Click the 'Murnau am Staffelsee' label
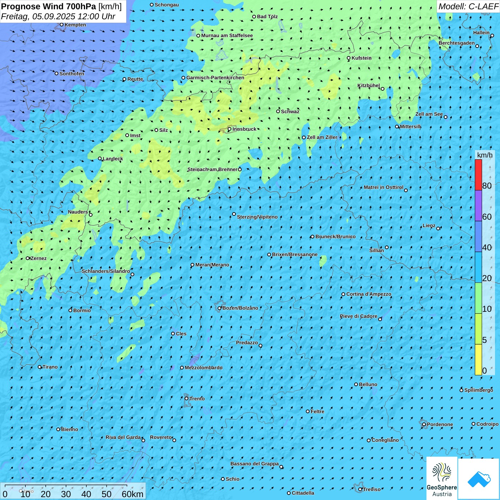This screenshot has height=500, width=500. pyautogui.click(x=227, y=35)
